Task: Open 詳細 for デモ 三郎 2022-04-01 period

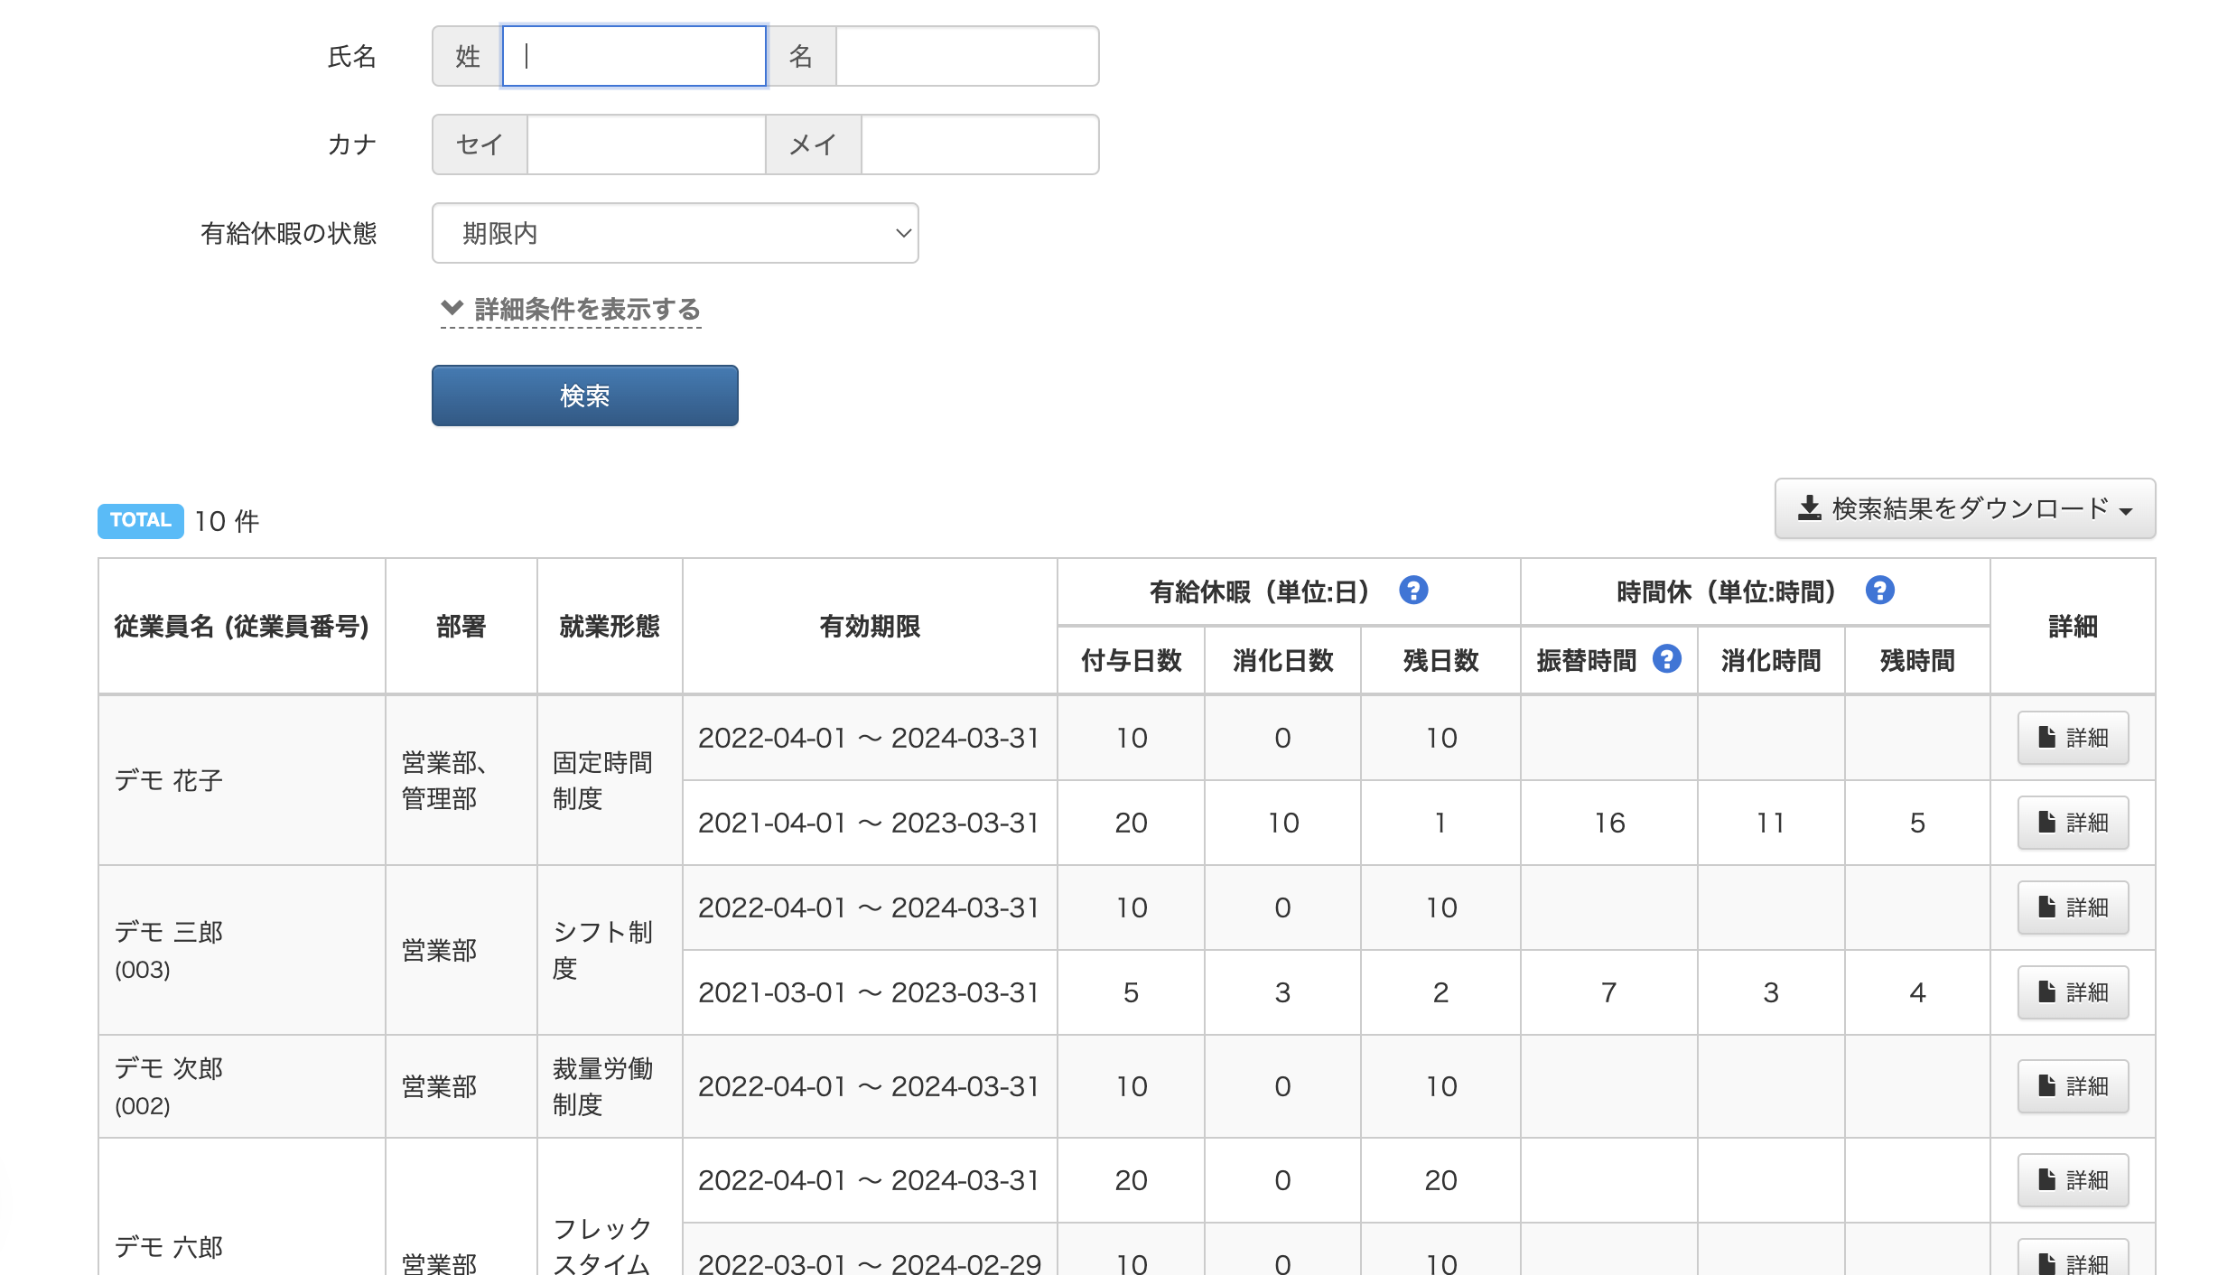Action: pos(2073,907)
